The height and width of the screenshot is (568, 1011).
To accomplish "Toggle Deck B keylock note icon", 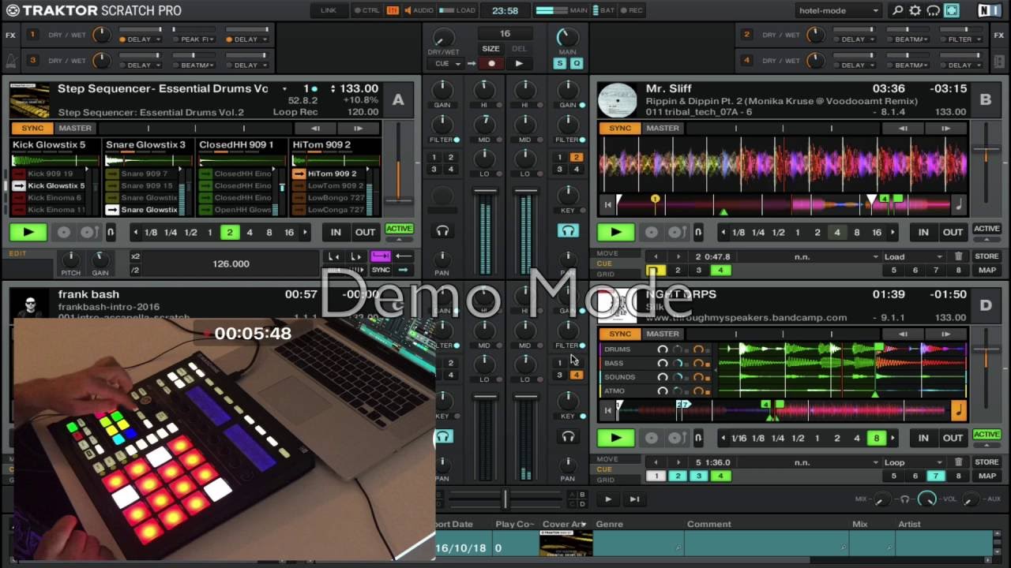I will tap(959, 205).
